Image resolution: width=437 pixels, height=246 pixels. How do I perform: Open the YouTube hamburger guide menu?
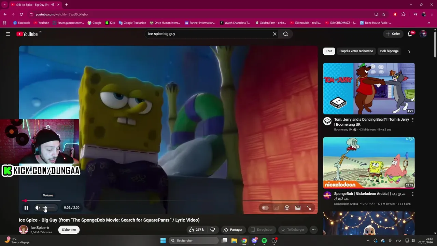click(x=8, y=34)
